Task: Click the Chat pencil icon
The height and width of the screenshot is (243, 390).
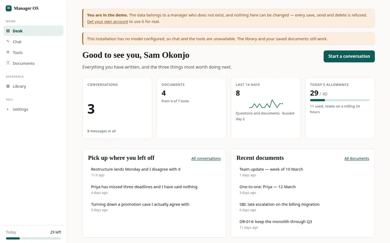Action: click(x=8, y=41)
